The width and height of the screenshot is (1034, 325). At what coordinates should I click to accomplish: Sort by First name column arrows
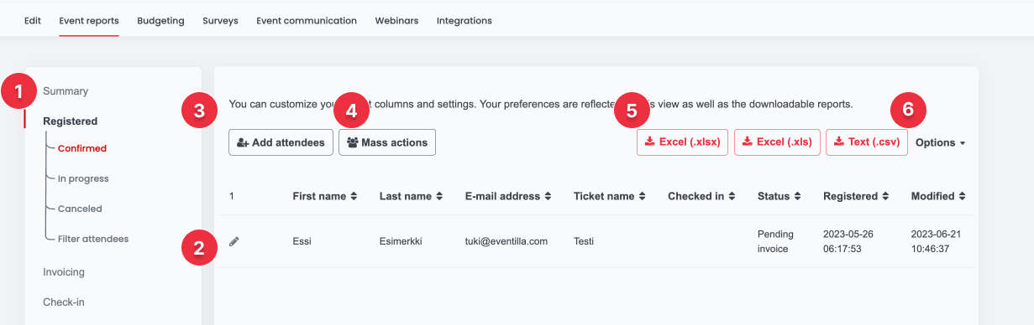click(x=354, y=196)
